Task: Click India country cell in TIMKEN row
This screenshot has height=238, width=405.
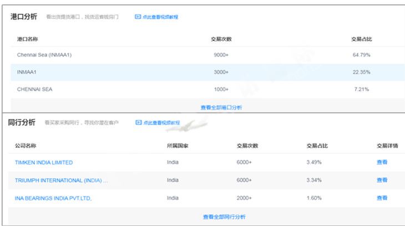Action: [x=173, y=162]
